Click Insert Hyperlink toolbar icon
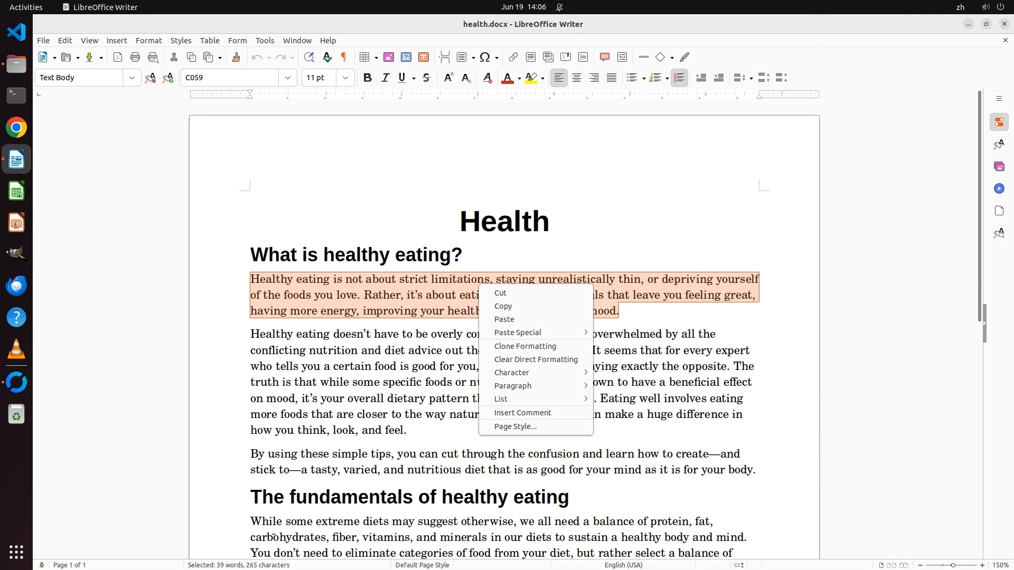The height and width of the screenshot is (570, 1014). pos(513,57)
